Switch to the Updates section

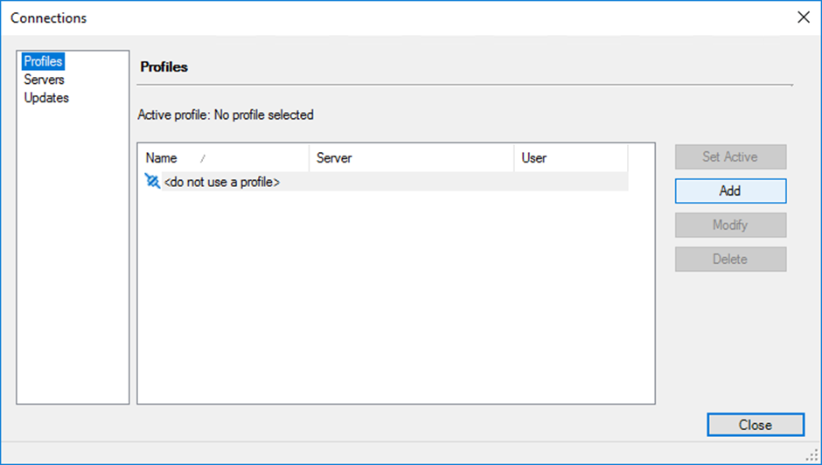click(x=46, y=98)
